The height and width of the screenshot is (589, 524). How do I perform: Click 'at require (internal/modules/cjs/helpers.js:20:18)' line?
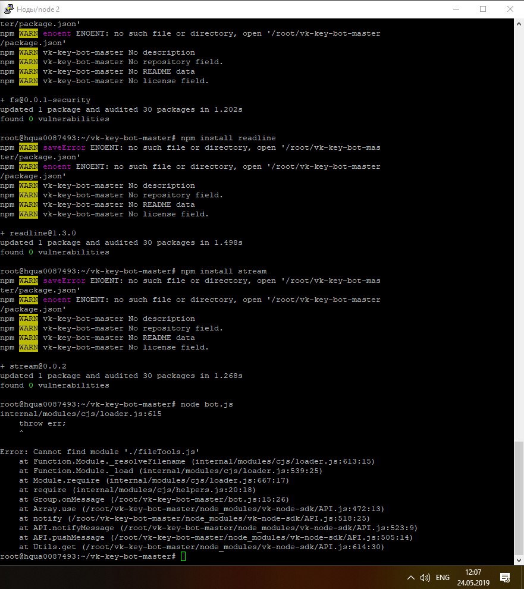click(x=137, y=490)
